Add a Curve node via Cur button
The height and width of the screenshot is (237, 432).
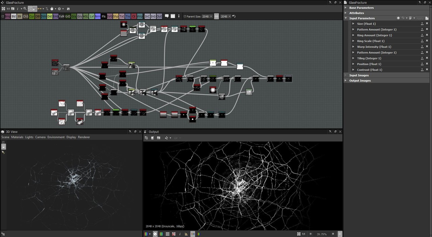click(32, 16)
